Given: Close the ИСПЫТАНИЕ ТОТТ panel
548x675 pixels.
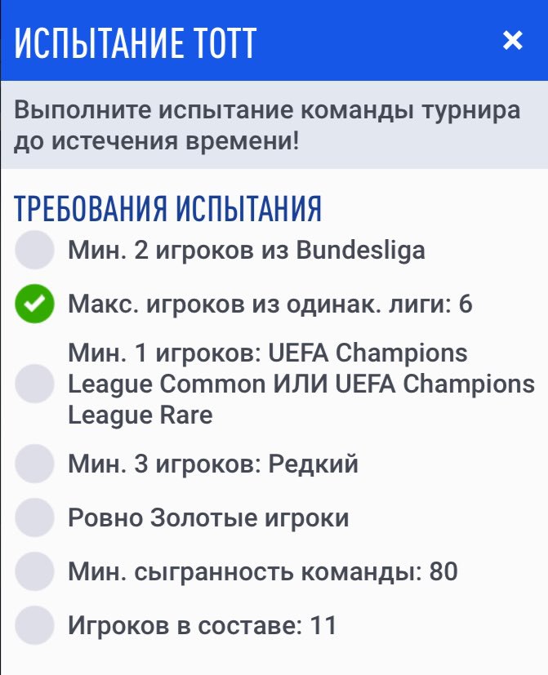Looking at the screenshot, I should [x=512, y=40].
